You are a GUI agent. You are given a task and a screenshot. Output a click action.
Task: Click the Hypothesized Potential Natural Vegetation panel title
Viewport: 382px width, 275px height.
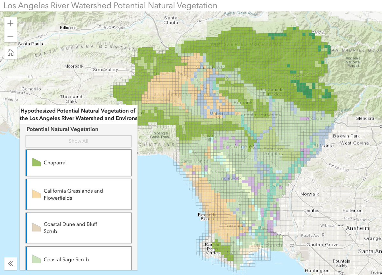[x=79, y=114]
